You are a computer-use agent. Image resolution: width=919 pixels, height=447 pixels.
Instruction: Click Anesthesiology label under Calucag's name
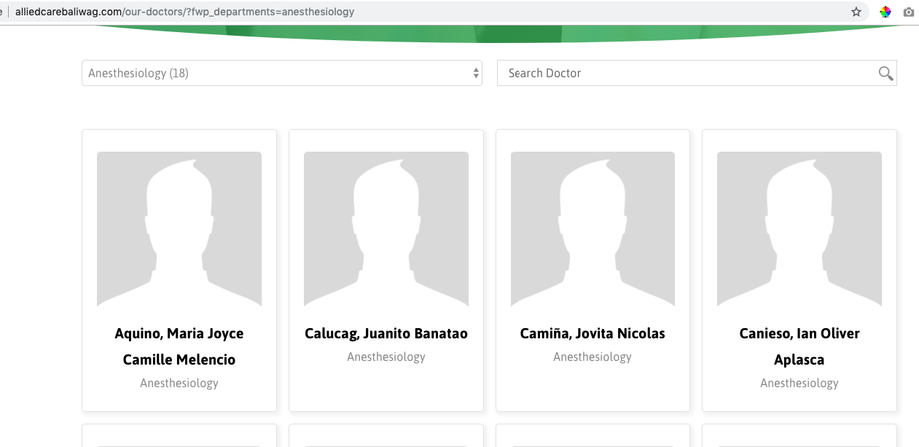[x=386, y=357]
